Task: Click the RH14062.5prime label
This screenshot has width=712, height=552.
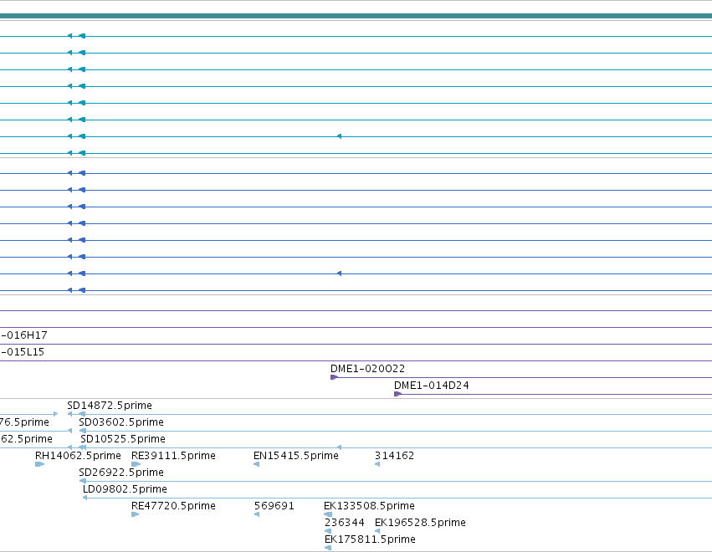Action: [x=78, y=456]
